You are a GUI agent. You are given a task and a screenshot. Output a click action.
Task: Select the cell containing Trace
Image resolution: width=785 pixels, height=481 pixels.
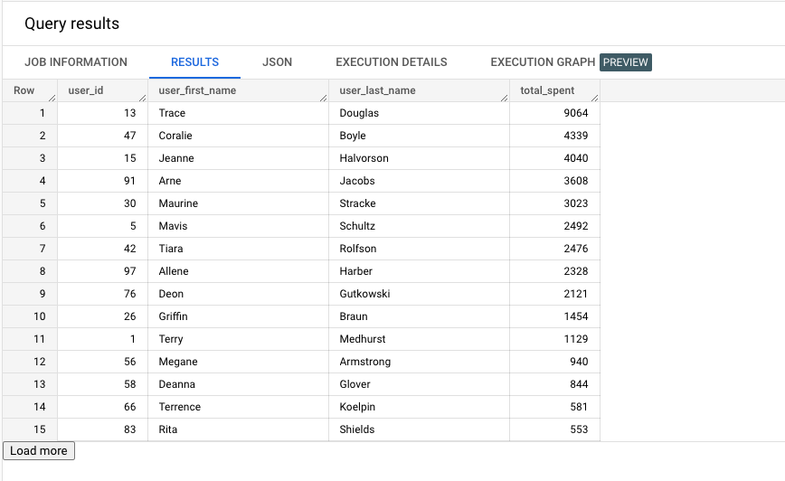172,113
